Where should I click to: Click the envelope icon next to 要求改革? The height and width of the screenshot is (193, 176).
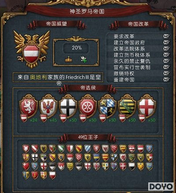point(166,36)
